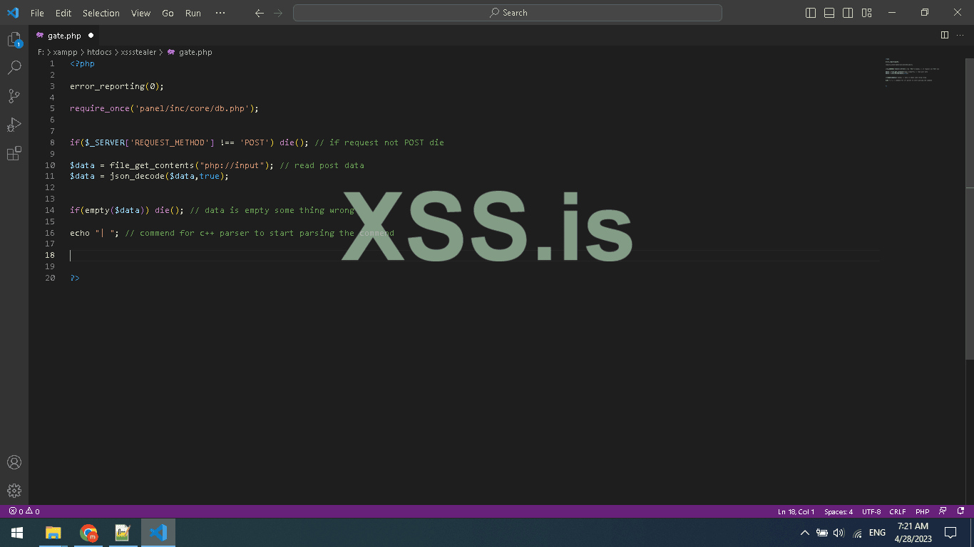Open the Go menu
The image size is (974, 547).
click(x=168, y=13)
